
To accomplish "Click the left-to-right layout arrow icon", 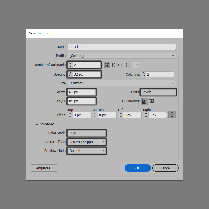I will tap(136, 65).
